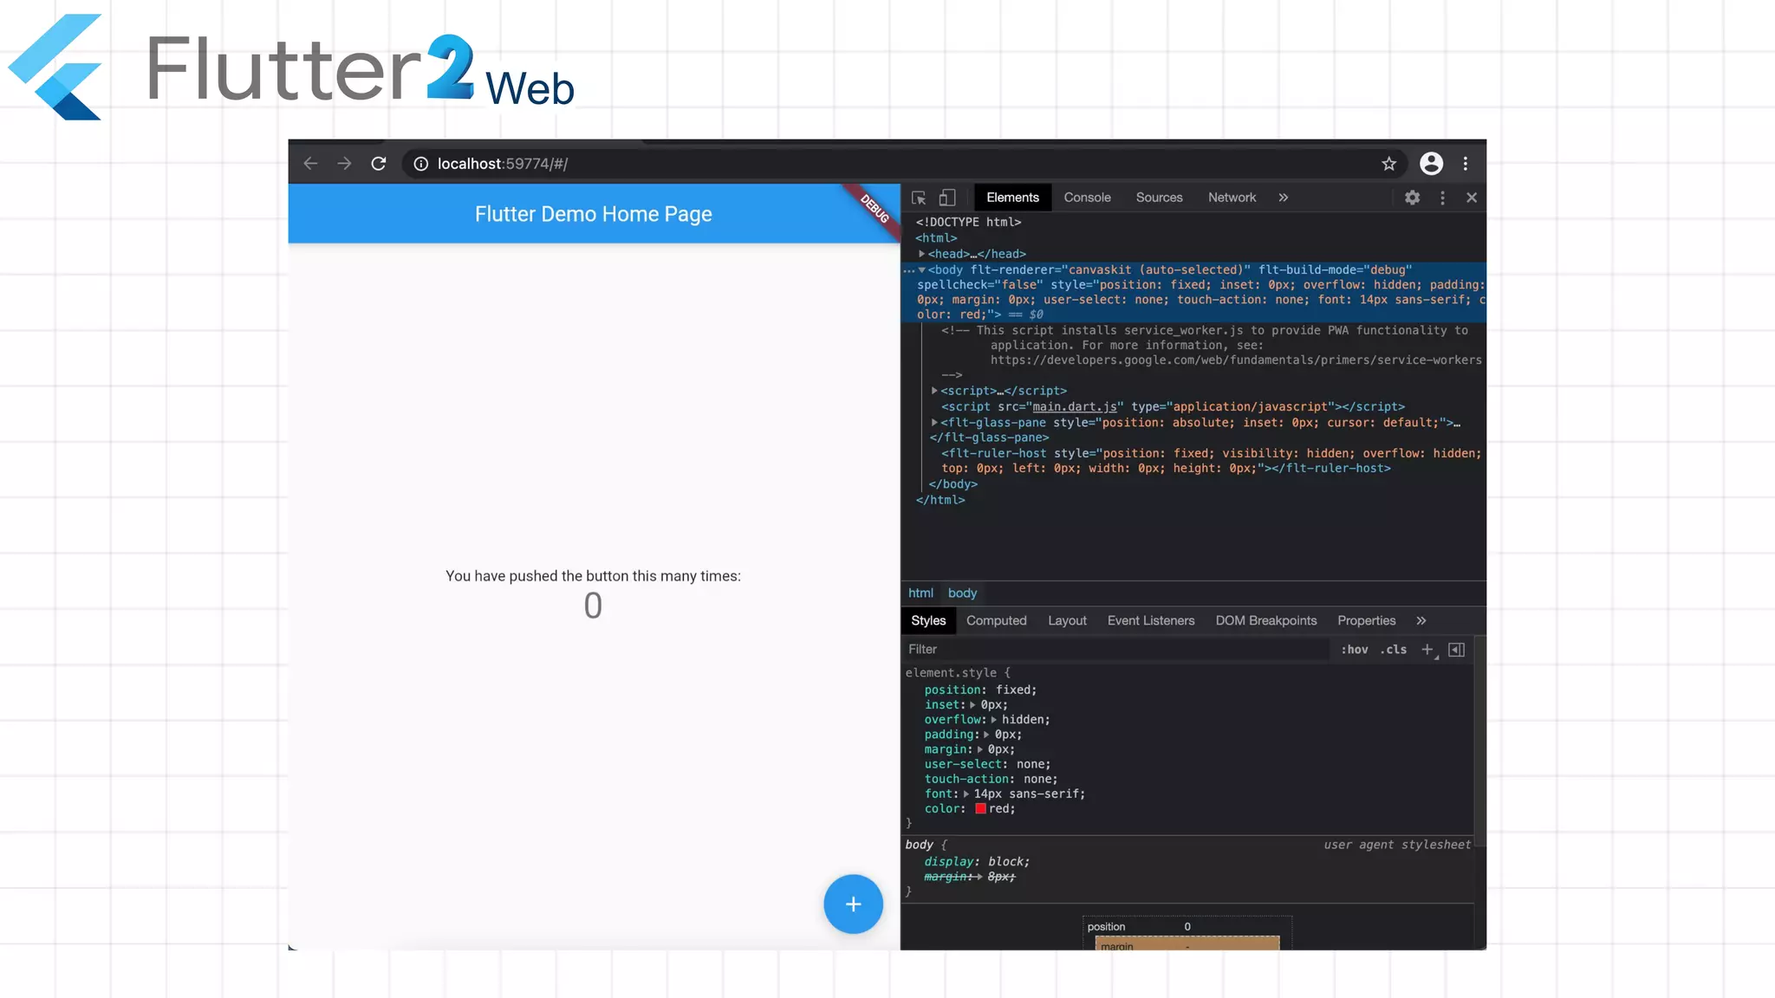The width and height of the screenshot is (1775, 998).
Task: Click the counter value 0
Action: point(593,606)
